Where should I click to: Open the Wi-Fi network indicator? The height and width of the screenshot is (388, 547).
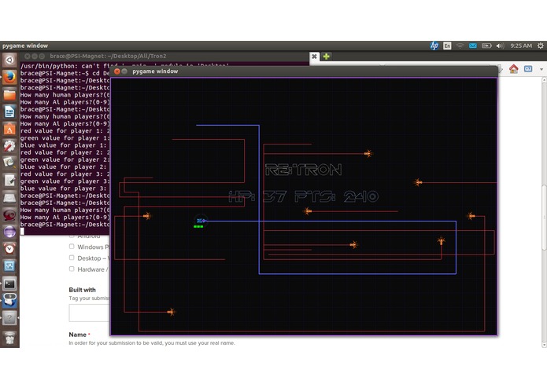coord(460,46)
